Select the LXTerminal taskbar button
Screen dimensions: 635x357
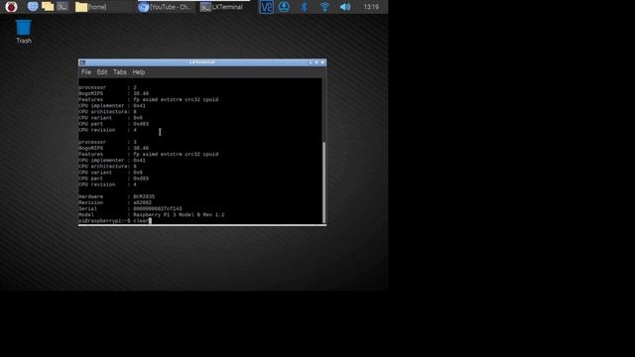222,7
